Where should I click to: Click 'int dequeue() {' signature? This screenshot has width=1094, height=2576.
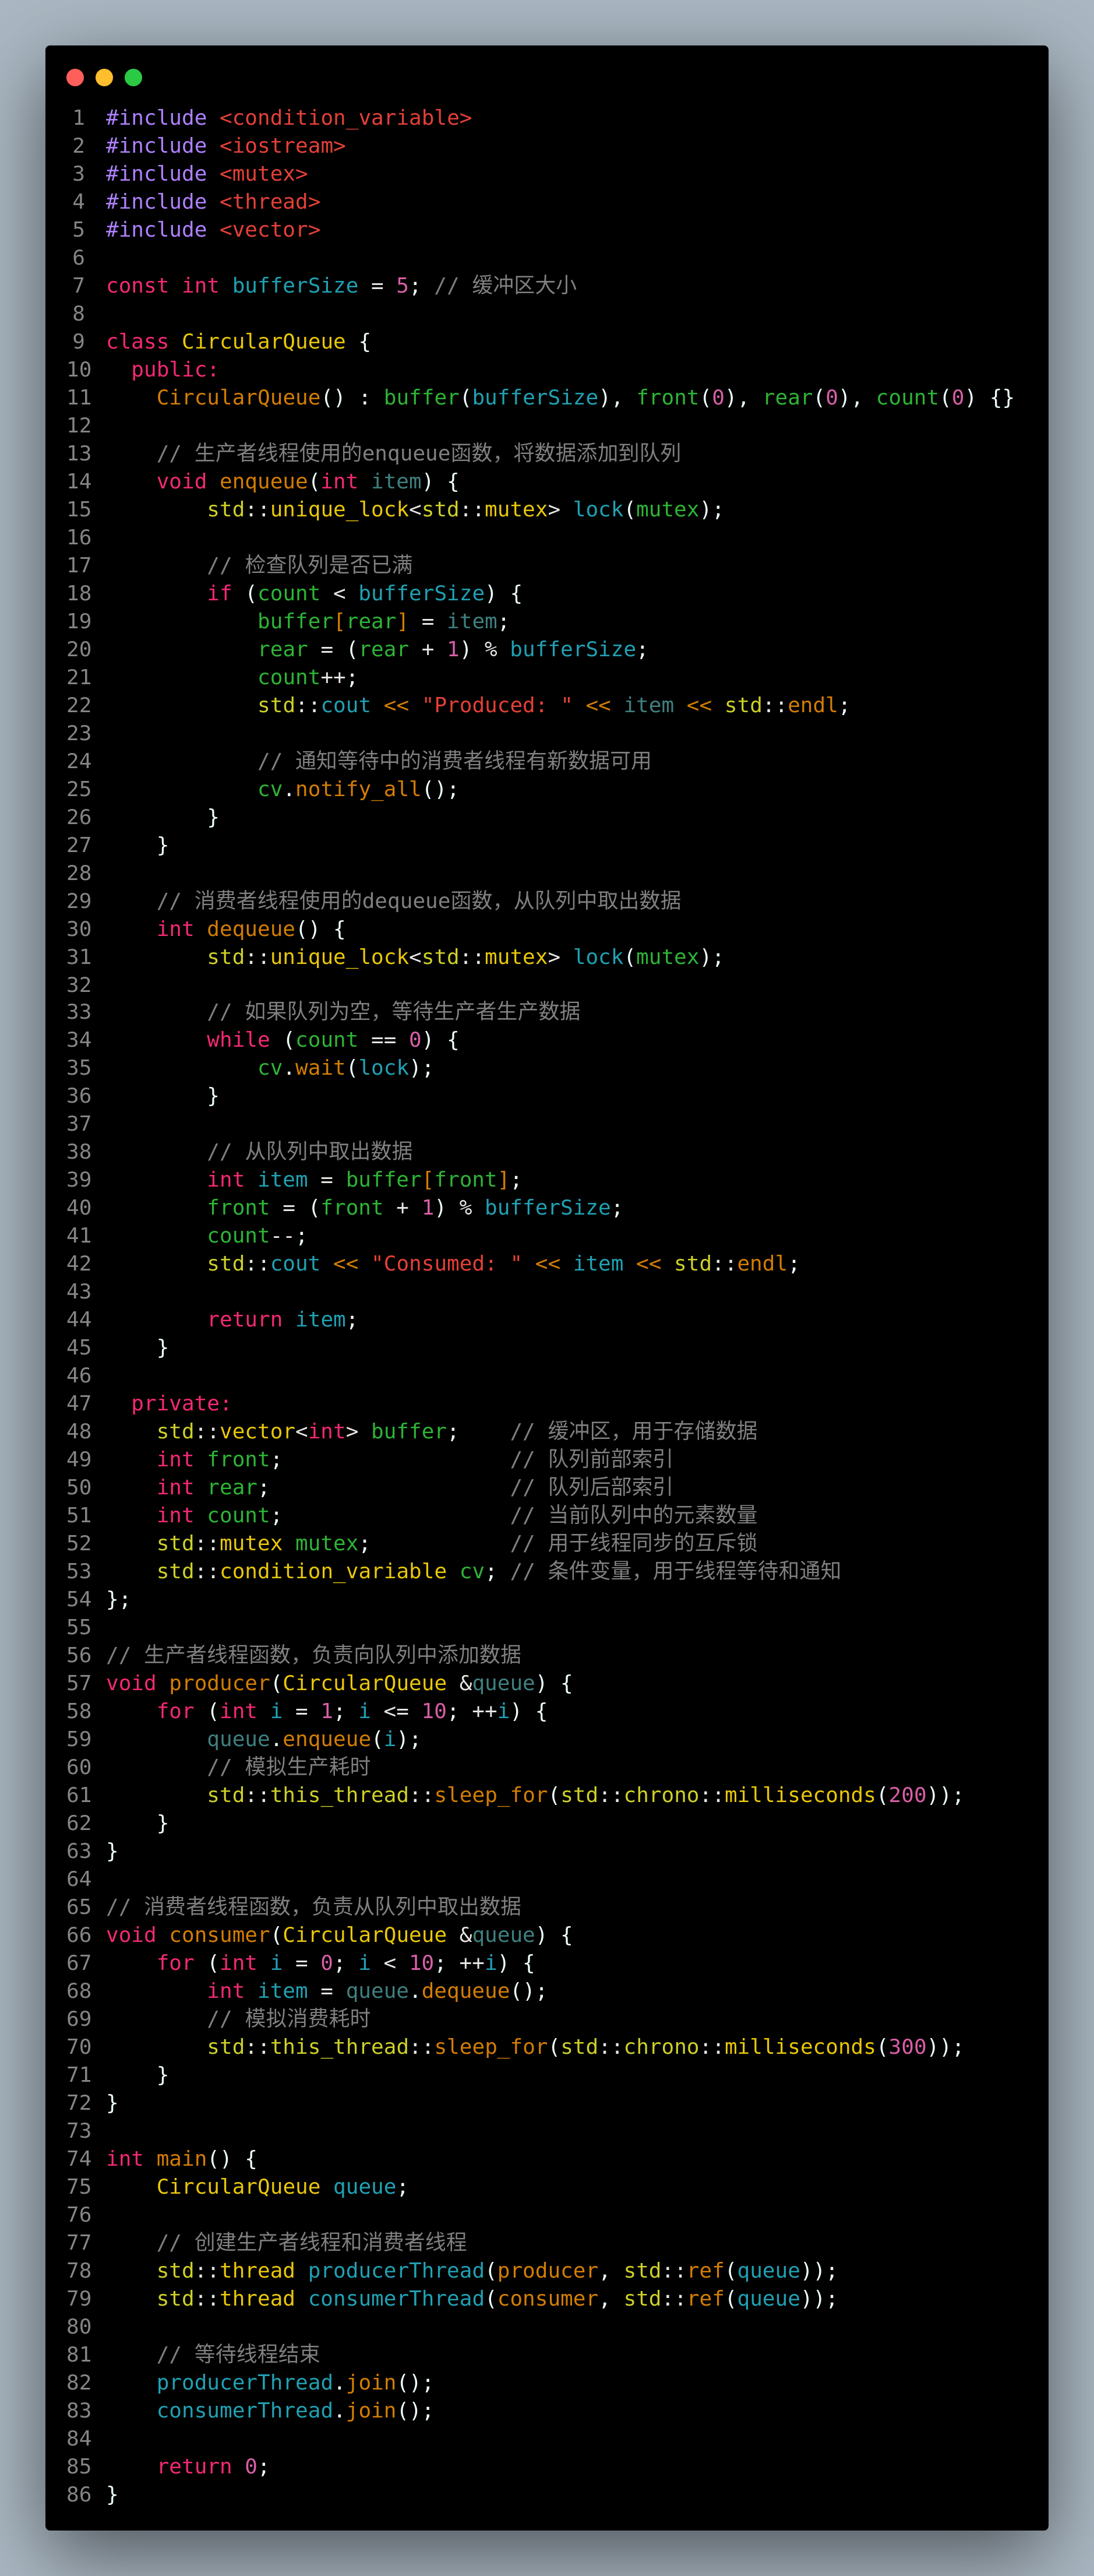(250, 930)
